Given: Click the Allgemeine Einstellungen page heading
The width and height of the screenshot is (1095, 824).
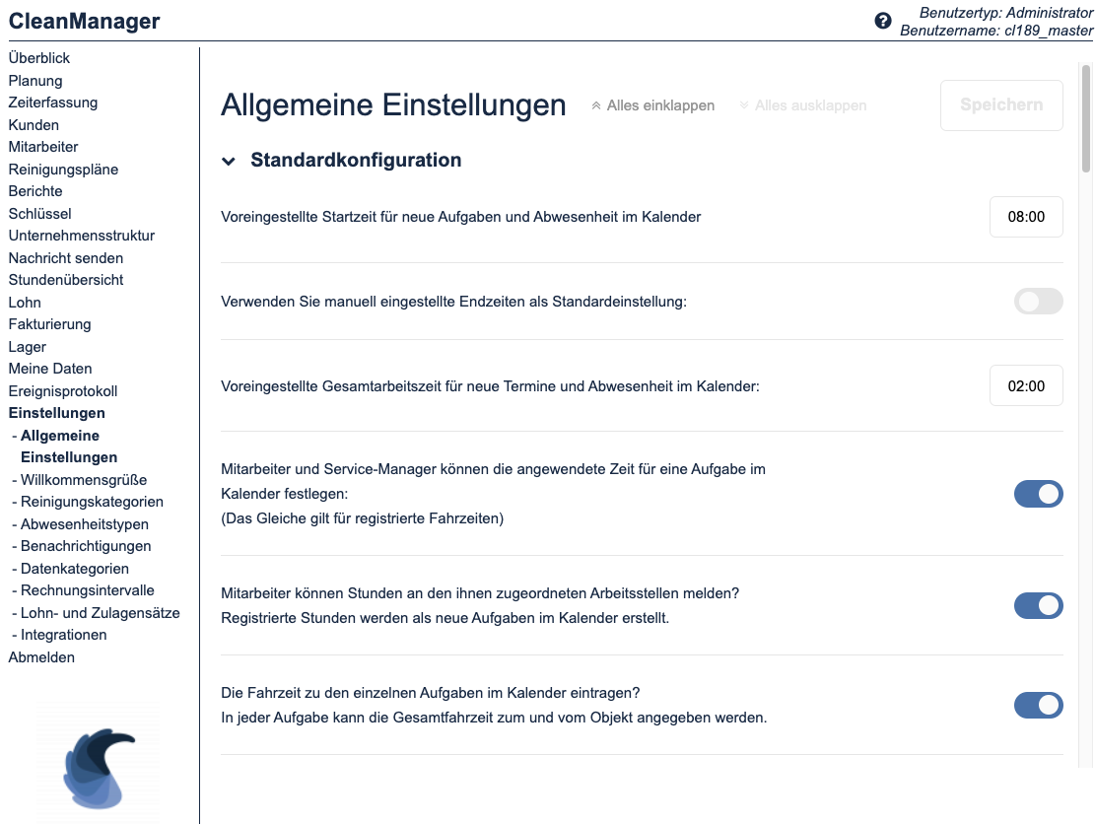Looking at the screenshot, I should coord(393,105).
